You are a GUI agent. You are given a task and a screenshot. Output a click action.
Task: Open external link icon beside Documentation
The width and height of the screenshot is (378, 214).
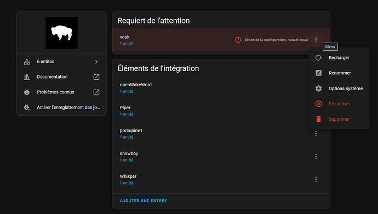(x=96, y=77)
